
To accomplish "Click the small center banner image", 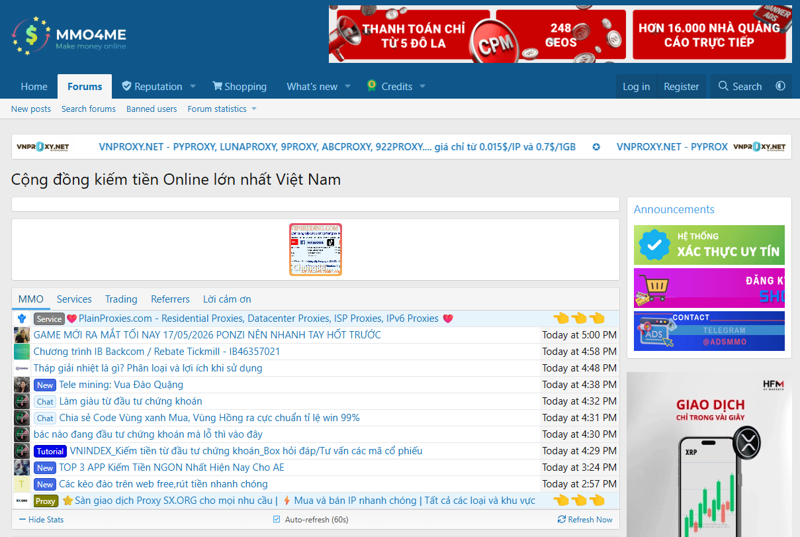I will [x=316, y=250].
